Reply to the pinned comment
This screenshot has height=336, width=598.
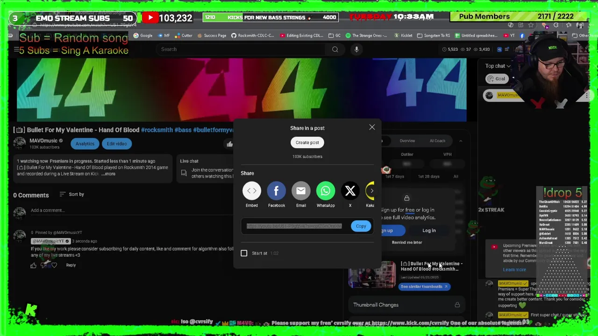tap(71, 265)
